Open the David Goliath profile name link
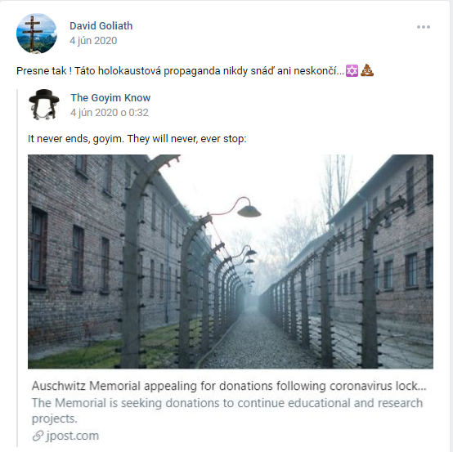Viewport: 453px width, 452px height. (101, 25)
